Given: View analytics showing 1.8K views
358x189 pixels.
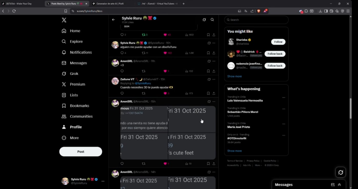Looking at the screenshot, I should [x=190, y=53].
